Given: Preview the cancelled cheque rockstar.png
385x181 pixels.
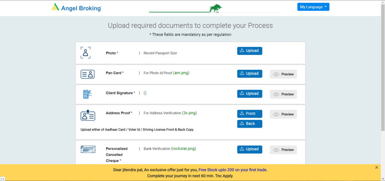Looking at the screenshot, I should (283, 150).
